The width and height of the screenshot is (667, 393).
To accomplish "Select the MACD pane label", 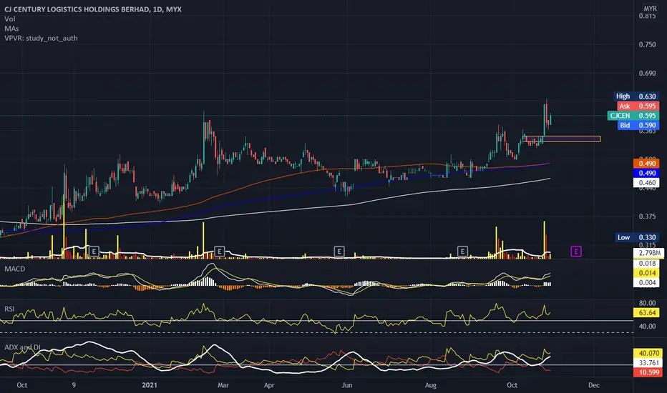I will (x=14, y=269).
